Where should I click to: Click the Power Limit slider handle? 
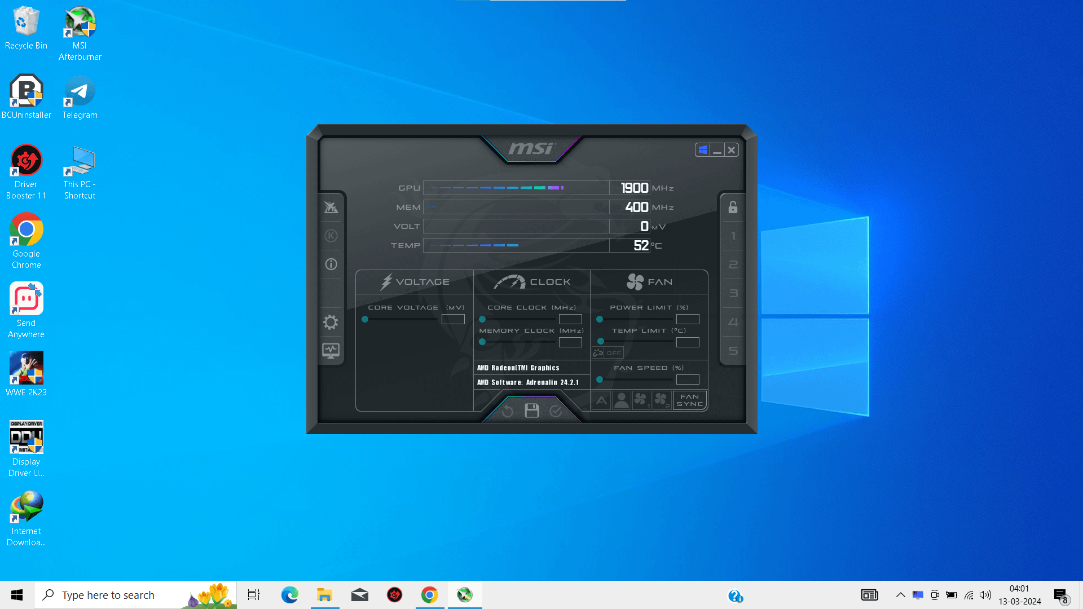coord(600,319)
